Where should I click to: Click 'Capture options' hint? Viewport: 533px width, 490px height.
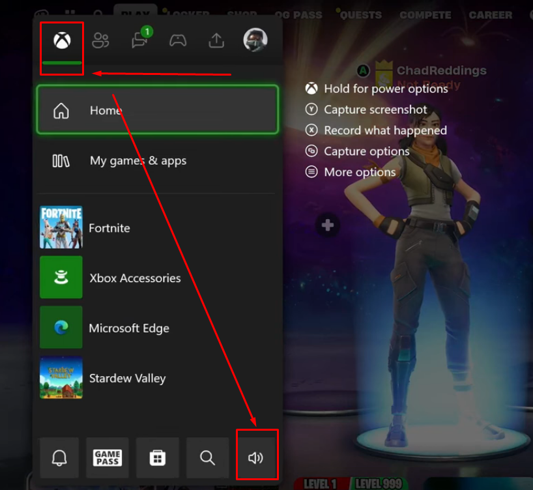pos(367,151)
